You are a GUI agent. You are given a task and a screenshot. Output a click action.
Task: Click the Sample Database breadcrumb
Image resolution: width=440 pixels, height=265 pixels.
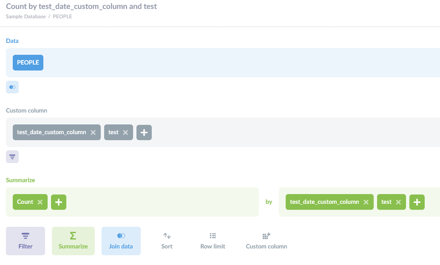click(25, 17)
